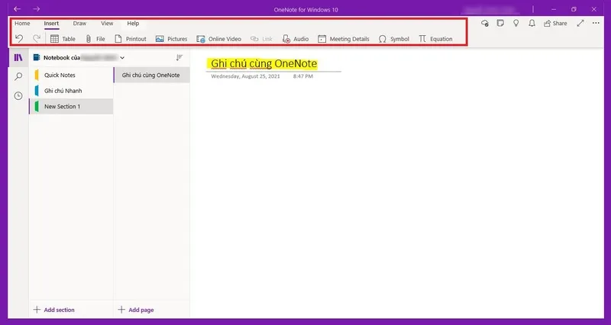The image size is (611, 325).
Task: Insert an Online Video
Action: point(218,39)
